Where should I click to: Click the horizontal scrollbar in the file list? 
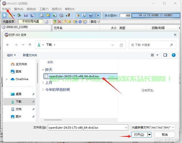coord(53,120)
